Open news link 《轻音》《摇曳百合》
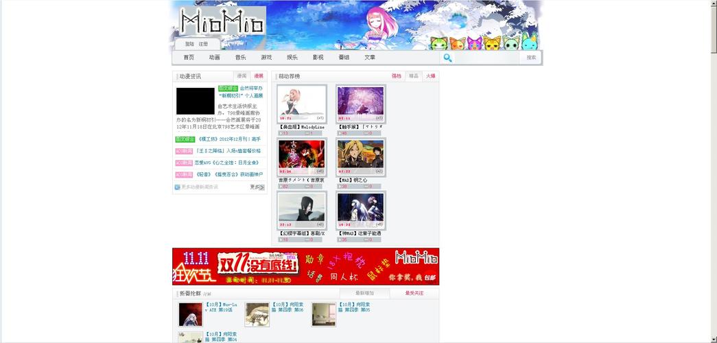Screen dimensions: 717x343 point(228,175)
